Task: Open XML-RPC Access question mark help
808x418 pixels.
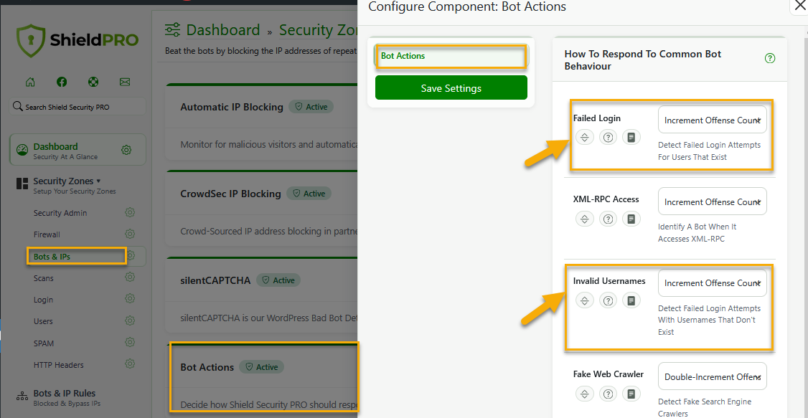Action: click(608, 219)
